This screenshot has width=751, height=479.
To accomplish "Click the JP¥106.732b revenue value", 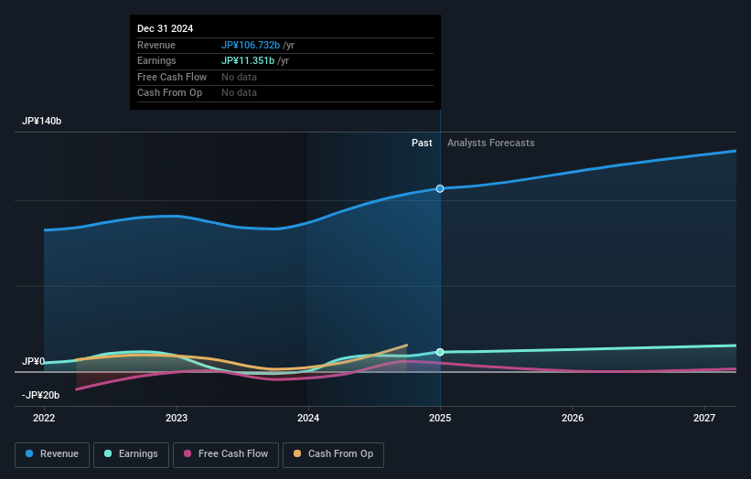I will coord(251,45).
